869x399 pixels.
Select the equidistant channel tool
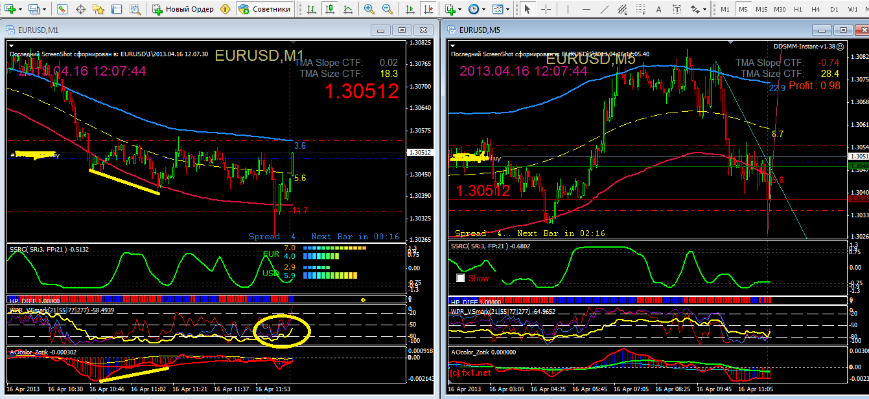click(x=623, y=9)
